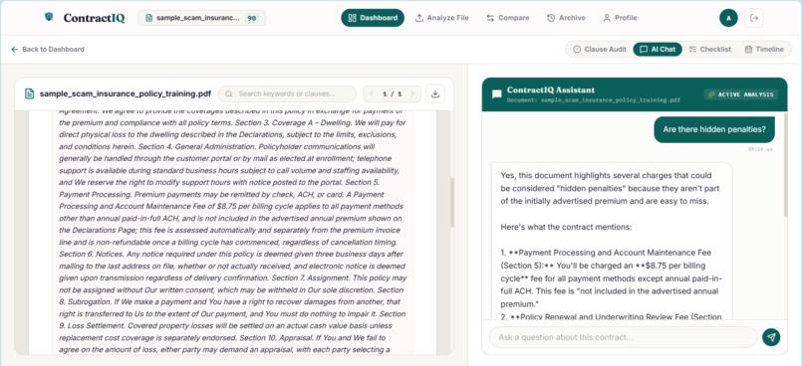Send the chat message
803x366 pixels.
pyautogui.click(x=771, y=337)
